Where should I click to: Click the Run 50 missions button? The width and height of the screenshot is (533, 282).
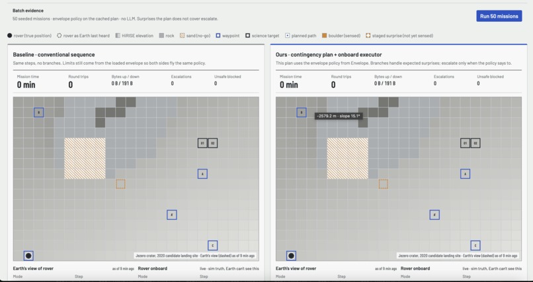pyautogui.click(x=499, y=16)
